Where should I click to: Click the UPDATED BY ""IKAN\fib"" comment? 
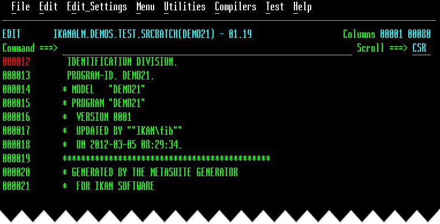tap(122, 131)
